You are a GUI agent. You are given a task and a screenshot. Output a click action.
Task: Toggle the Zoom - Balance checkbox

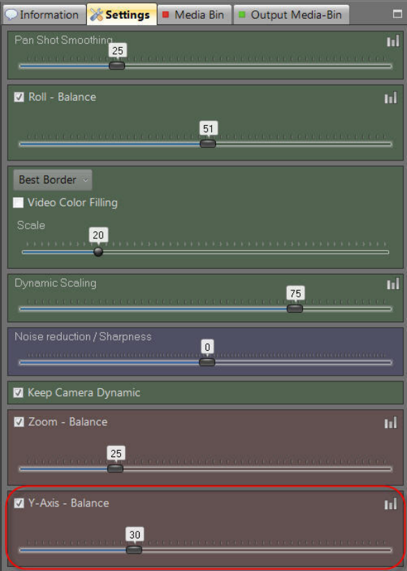coord(19,422)
